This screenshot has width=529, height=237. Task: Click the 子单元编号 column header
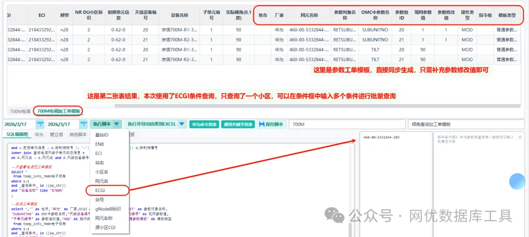pos(212,15)
